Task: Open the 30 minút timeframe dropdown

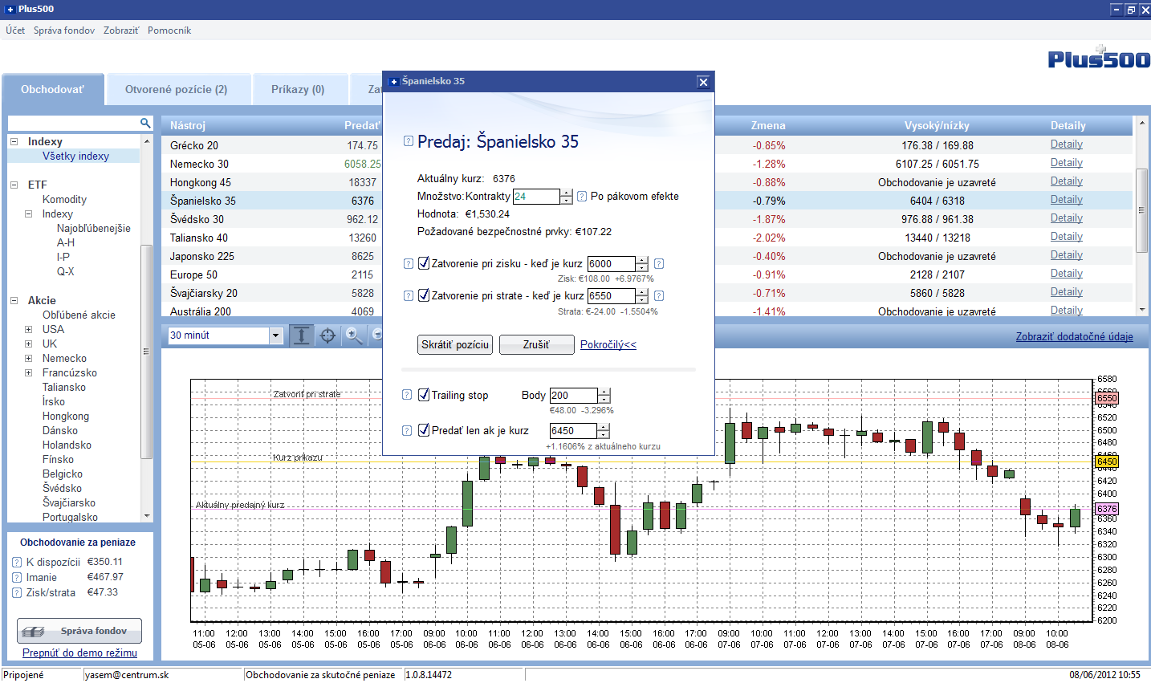Action: click(276, 335)
